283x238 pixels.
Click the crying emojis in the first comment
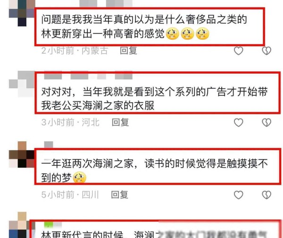[188, 34]
